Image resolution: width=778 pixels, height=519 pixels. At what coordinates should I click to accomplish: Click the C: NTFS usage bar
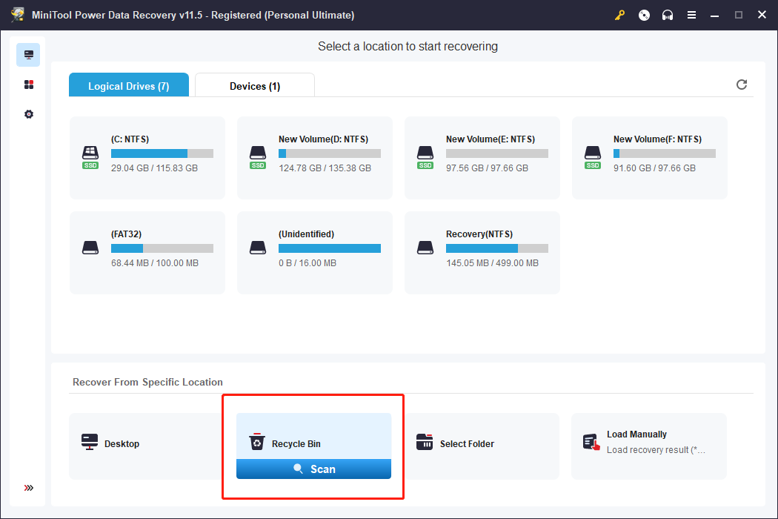[162, 153]
